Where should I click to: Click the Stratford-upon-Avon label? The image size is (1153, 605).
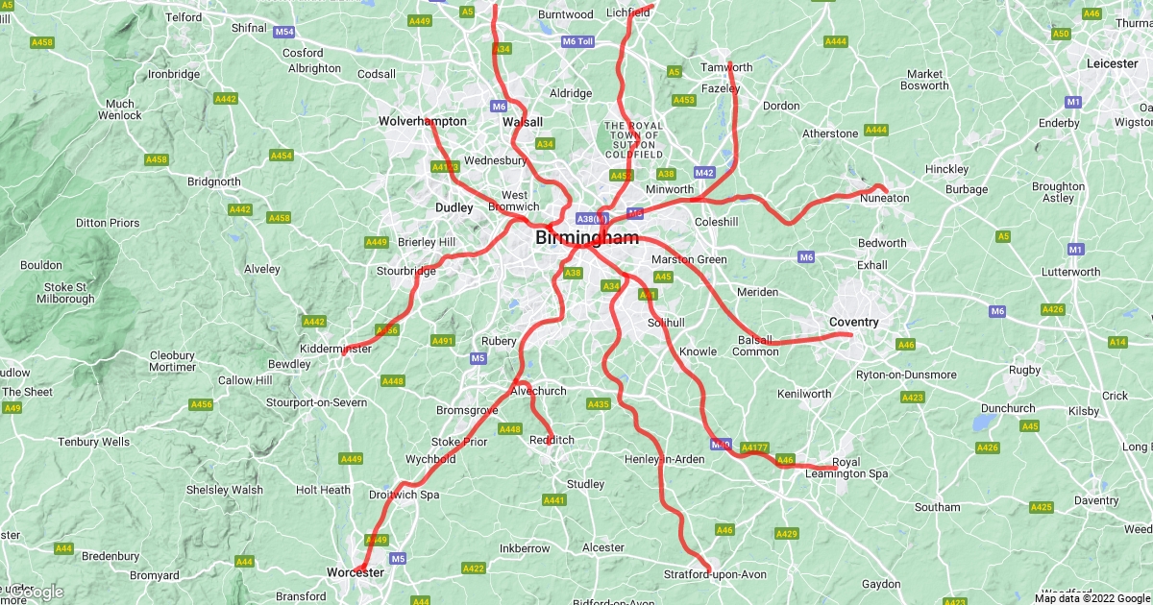pos(716,574)
